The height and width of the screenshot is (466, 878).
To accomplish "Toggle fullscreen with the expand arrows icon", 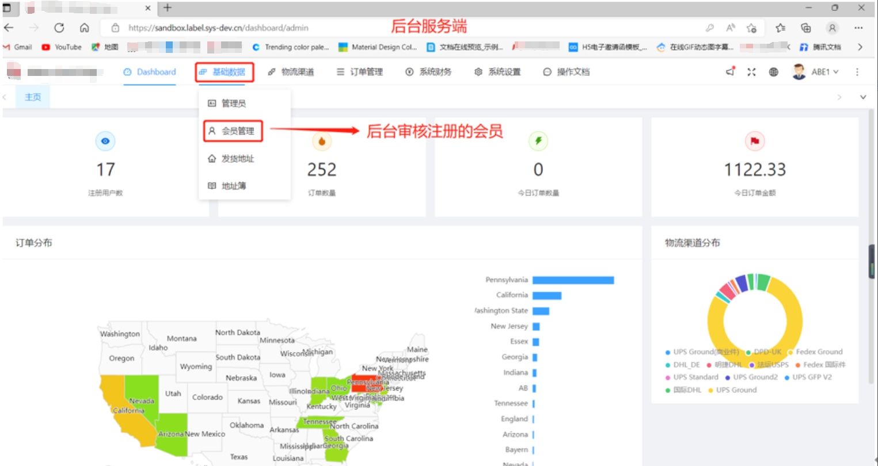I will click(751, 71).
